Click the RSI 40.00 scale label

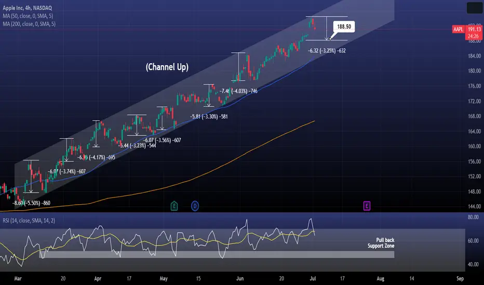point(473,264)
